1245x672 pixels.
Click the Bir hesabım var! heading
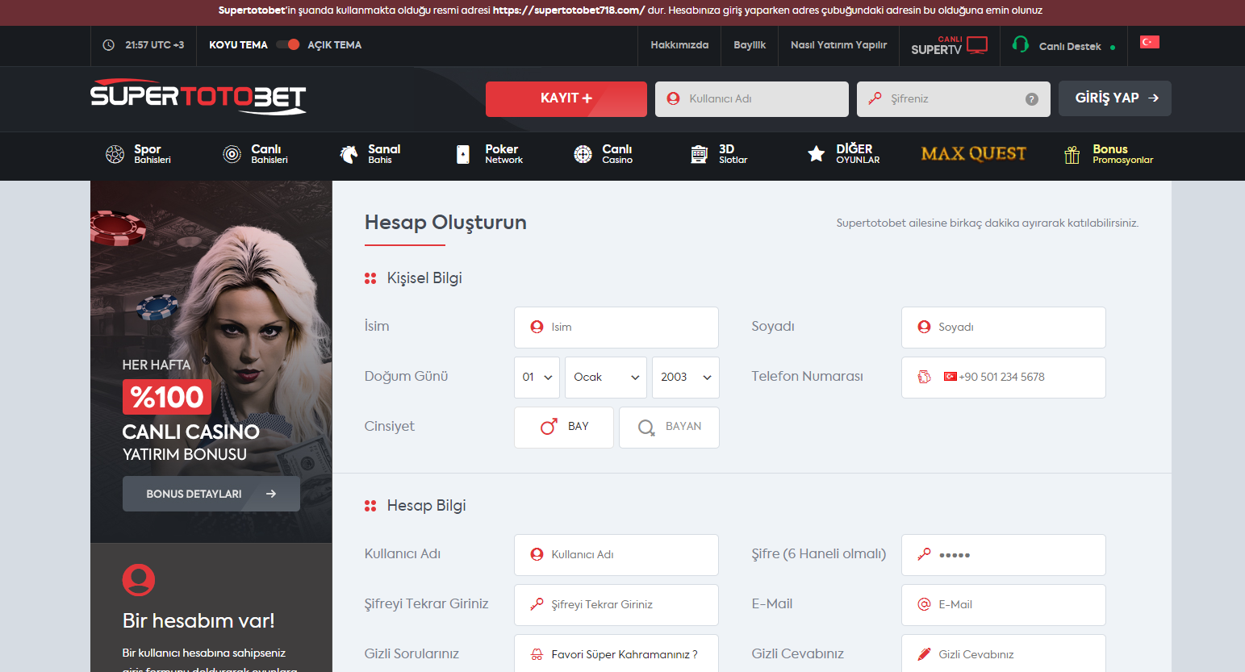pos(198,620)
